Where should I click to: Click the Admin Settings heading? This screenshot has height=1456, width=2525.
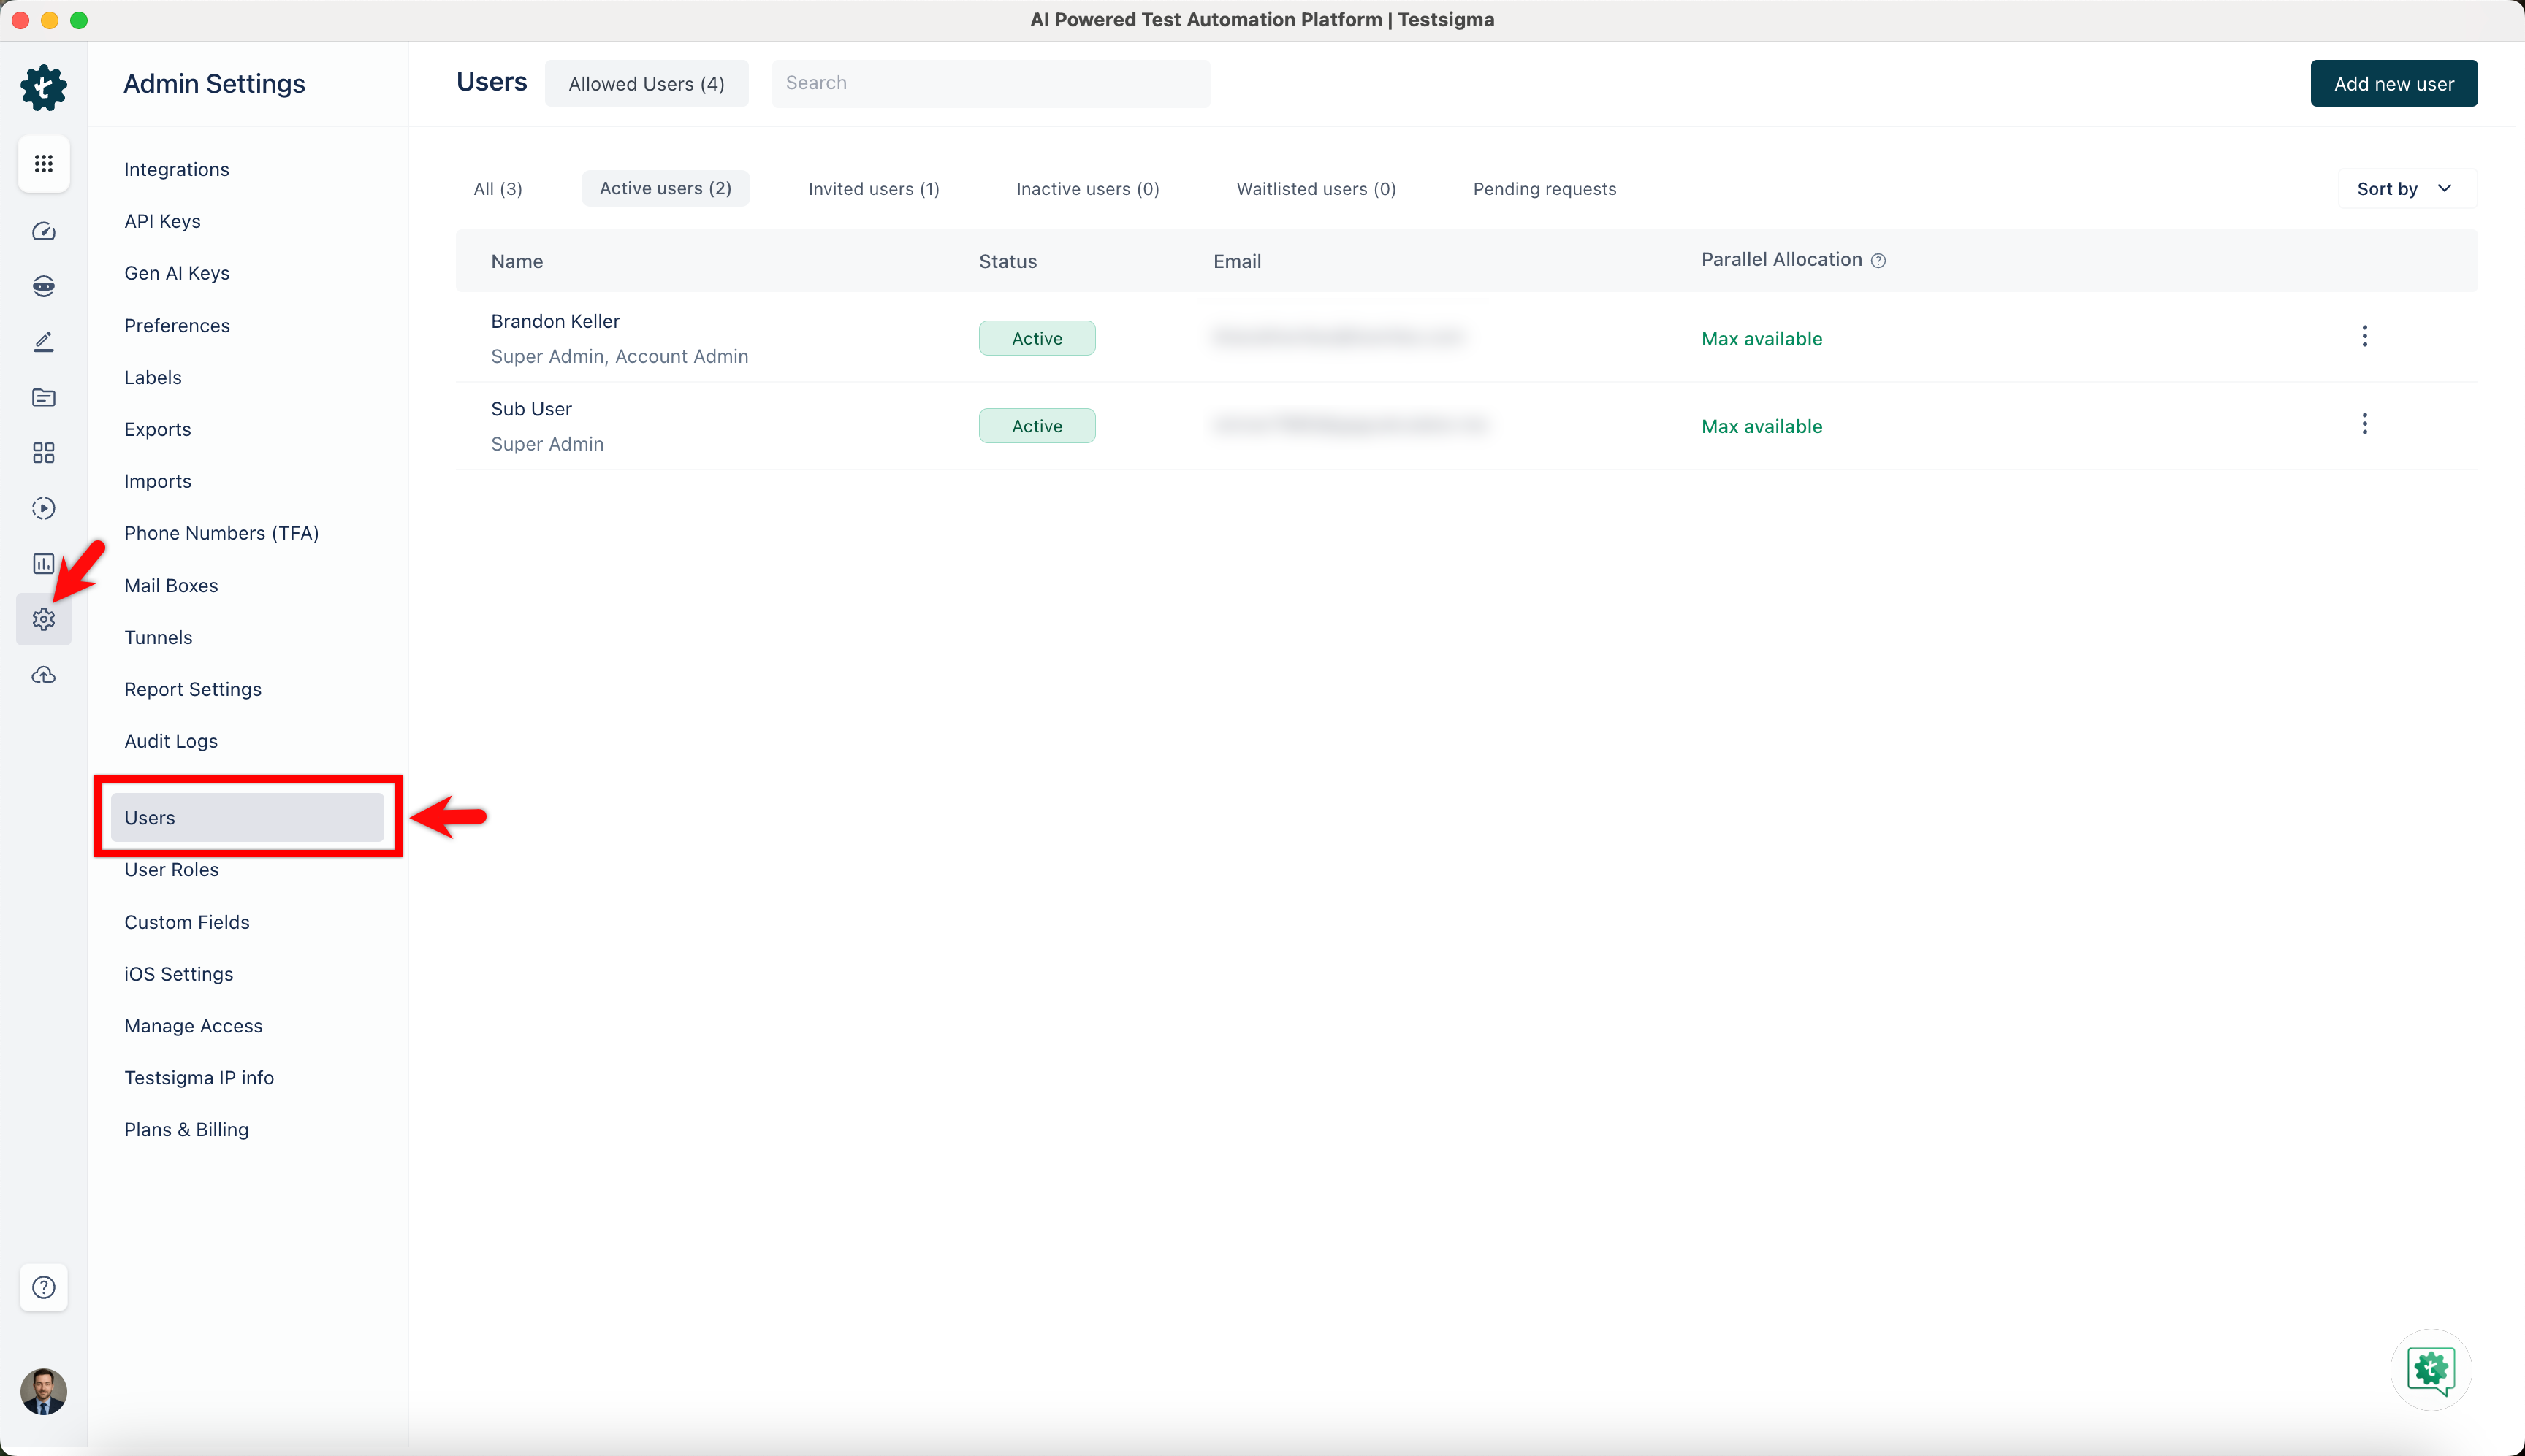coord(214,84)
